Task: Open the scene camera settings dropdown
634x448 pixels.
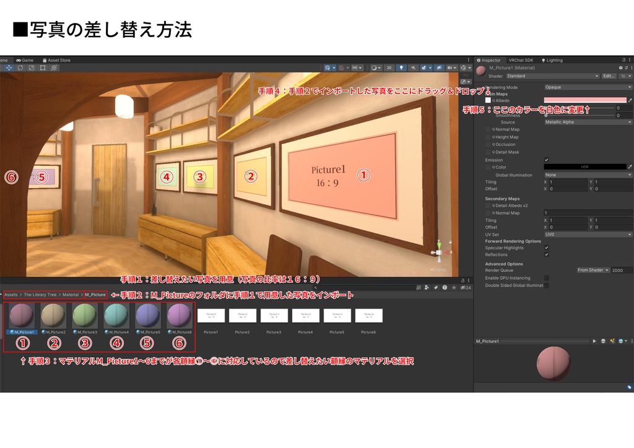Action: pyautogui.click(x=451, y=68)
